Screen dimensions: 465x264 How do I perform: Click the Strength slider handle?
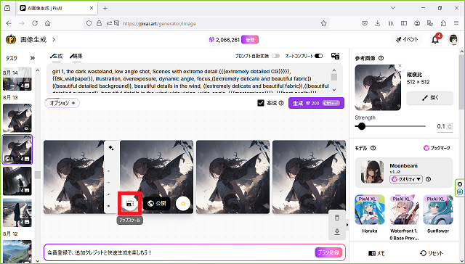click(362, 126)
